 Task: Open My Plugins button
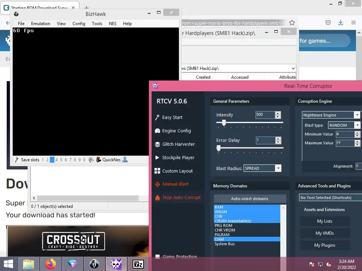pyautogui.click(x=325, y=245)
